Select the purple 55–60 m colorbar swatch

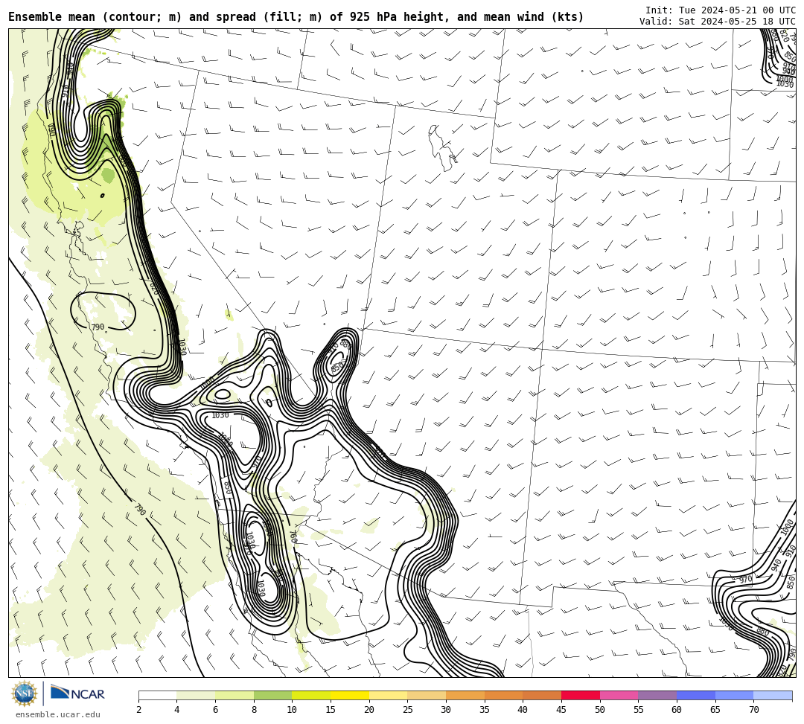(657, 695)
